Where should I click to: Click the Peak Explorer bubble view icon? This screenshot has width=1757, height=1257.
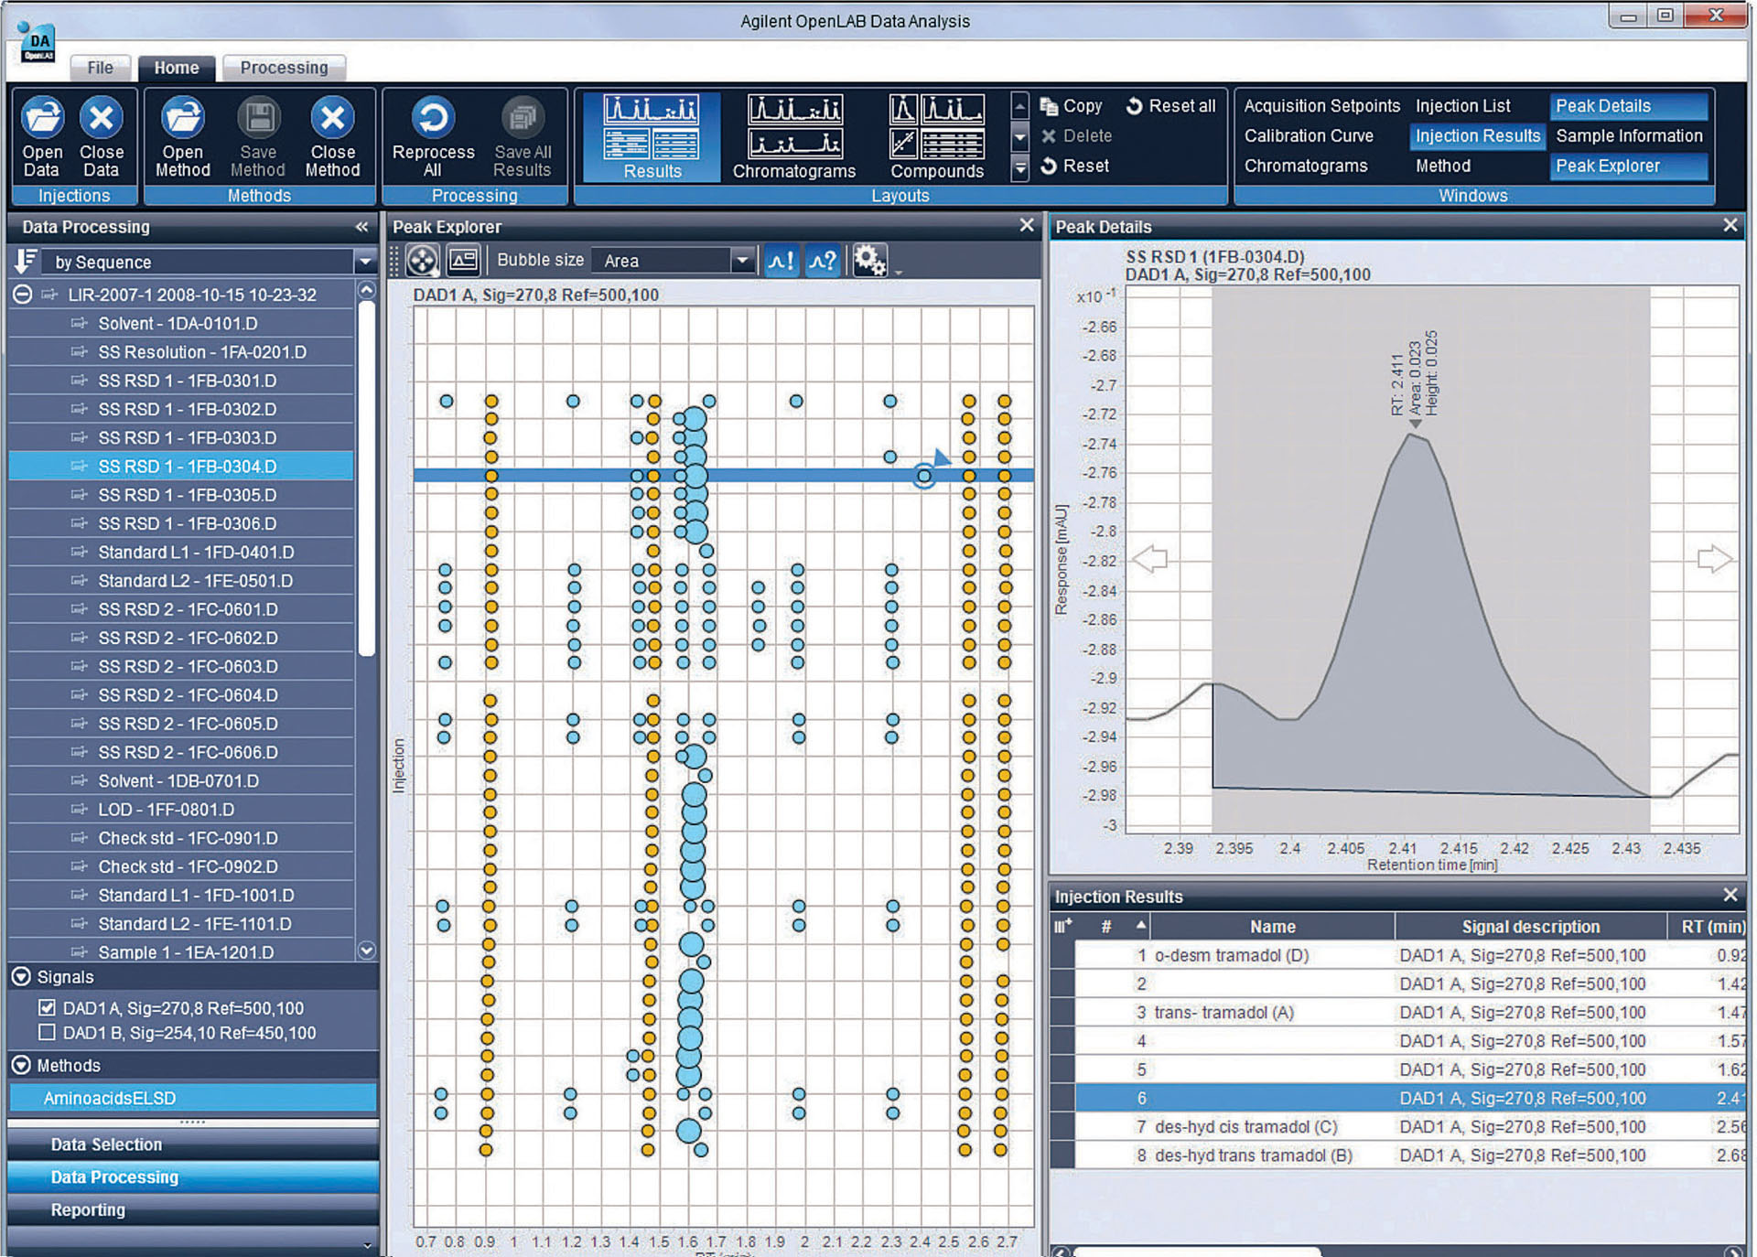(422, 261)
